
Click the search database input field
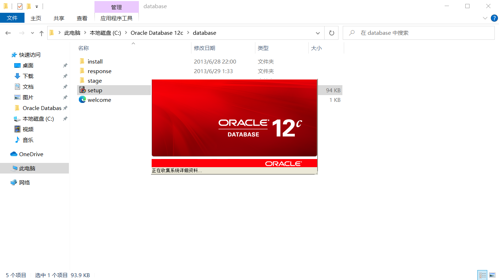coord(418,33)
